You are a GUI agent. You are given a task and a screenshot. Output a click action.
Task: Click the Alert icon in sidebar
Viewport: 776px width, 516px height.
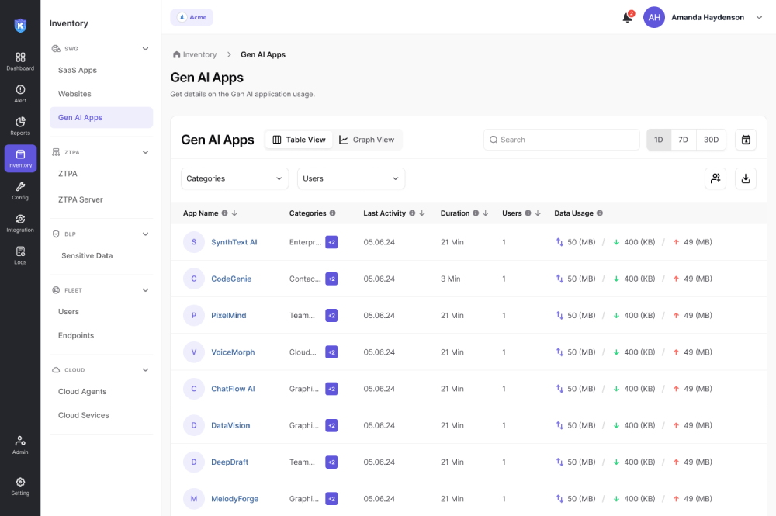tap(20, 93)
